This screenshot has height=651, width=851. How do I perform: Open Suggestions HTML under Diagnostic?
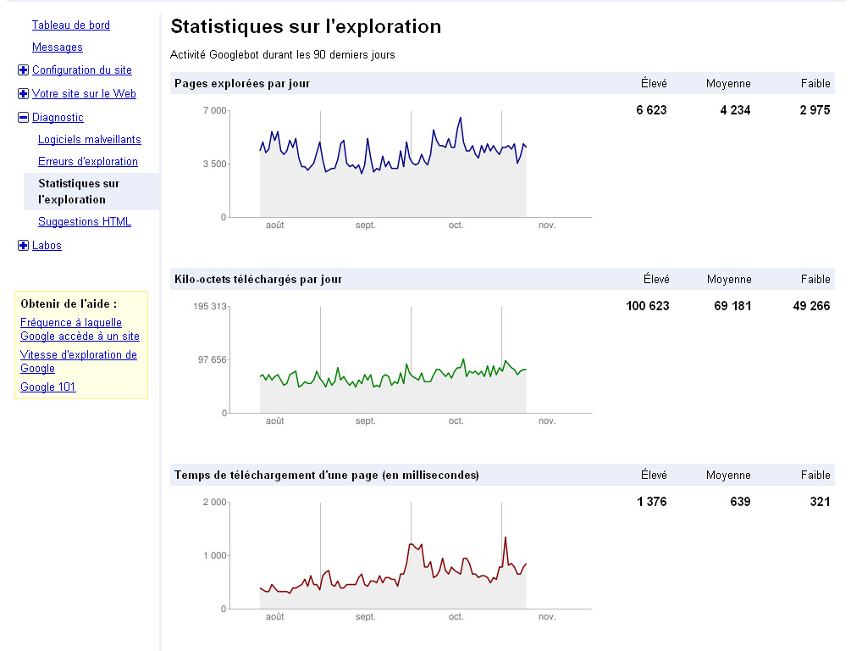tap(84, 222)
